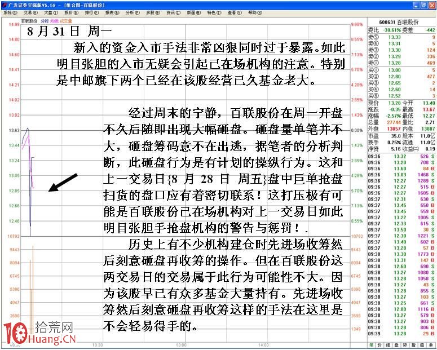Switch to the 值 tab at panel bottom
Image resolution: width=437 pixels, height=350 pixels.
pos(422,345)
